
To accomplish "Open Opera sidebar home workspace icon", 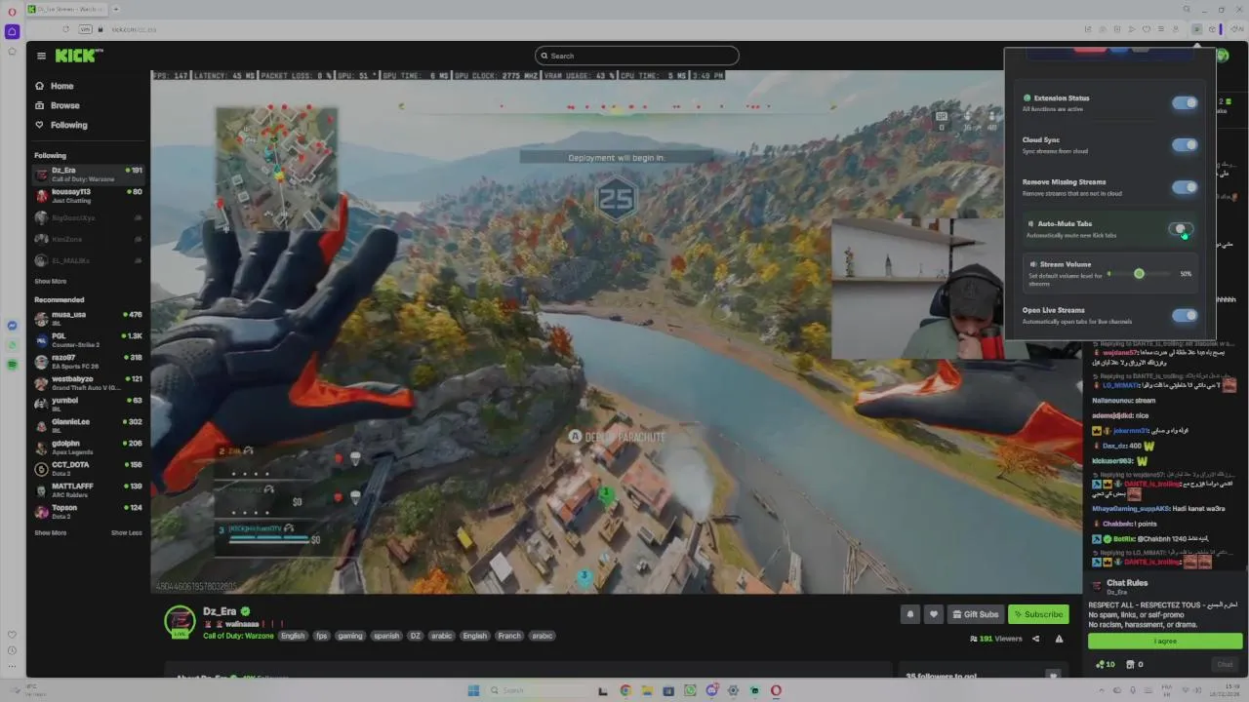I will pos(12,31).
